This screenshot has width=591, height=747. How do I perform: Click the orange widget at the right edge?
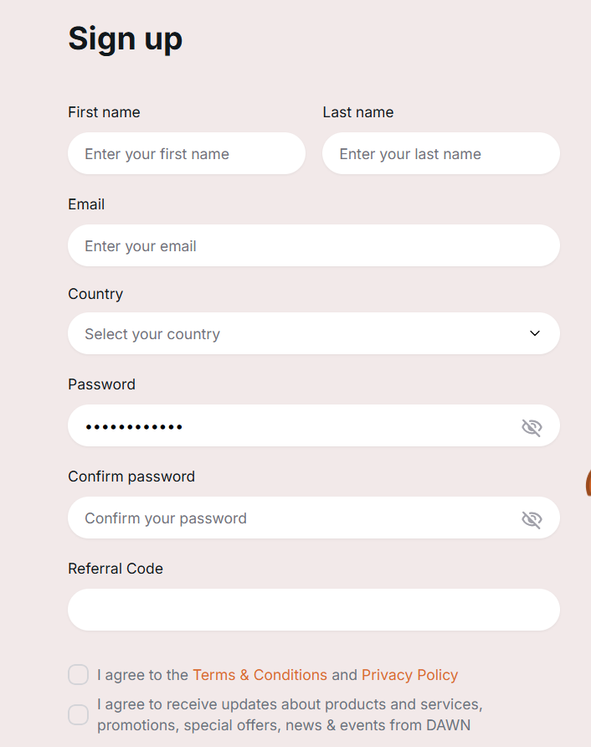point(588,482)
